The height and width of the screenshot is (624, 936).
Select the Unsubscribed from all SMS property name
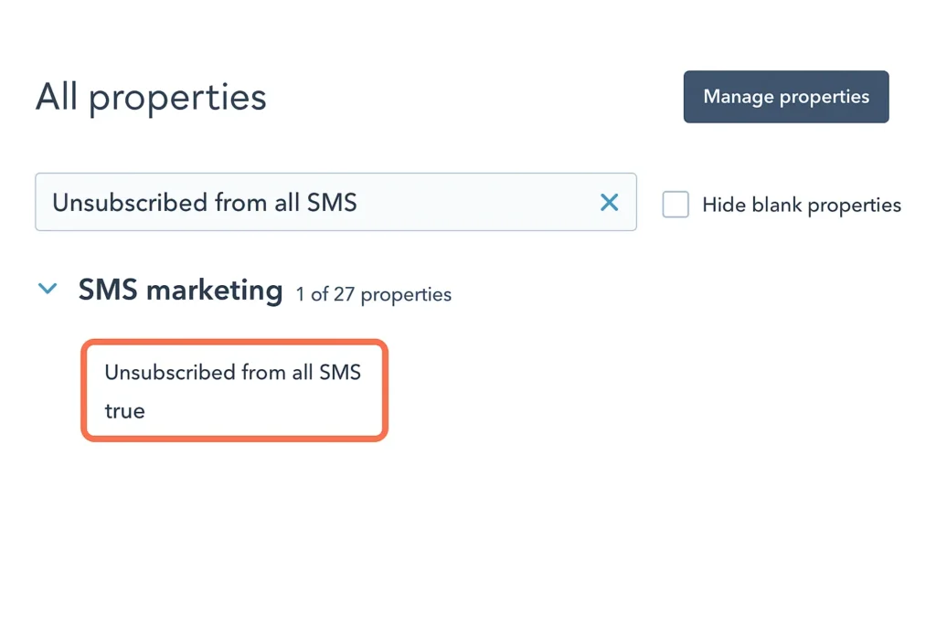232,372
